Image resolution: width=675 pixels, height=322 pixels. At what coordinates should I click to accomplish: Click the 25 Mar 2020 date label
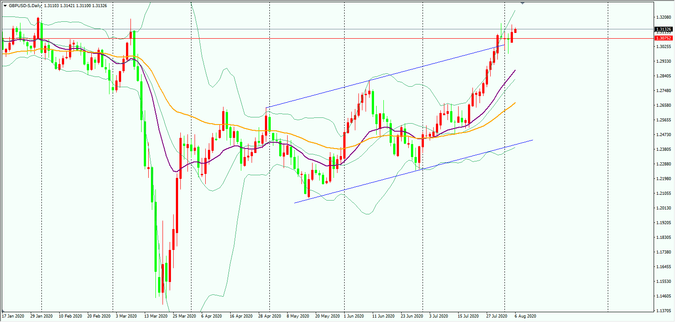(184, 316)
